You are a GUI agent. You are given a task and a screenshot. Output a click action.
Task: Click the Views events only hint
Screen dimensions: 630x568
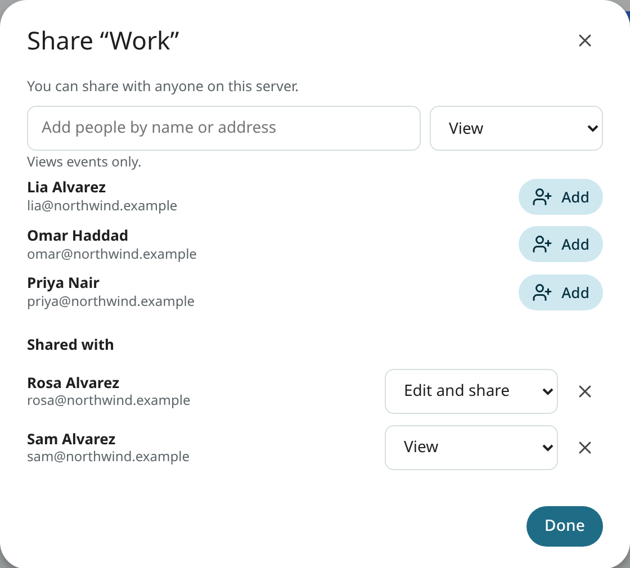pyautogui.click(x=84, y=162)
